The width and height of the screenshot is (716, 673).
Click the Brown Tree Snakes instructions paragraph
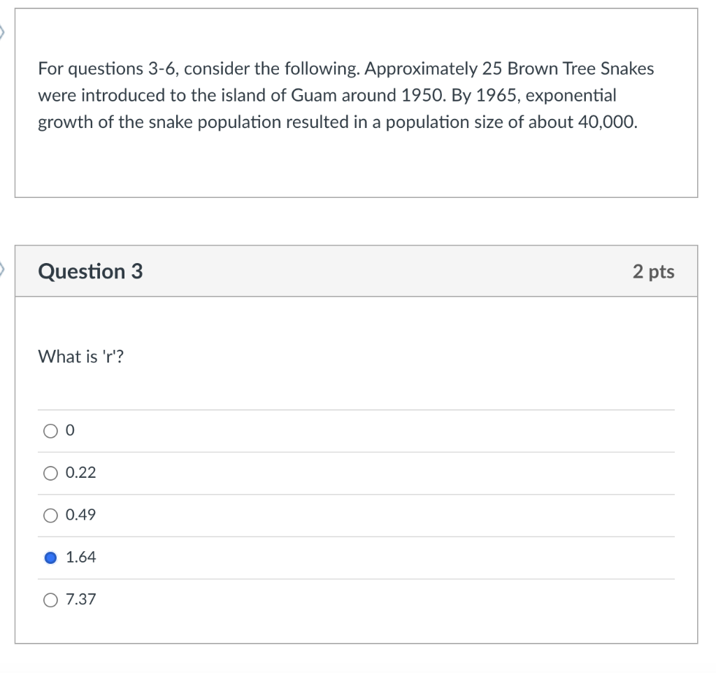click(x=346, y=95)
